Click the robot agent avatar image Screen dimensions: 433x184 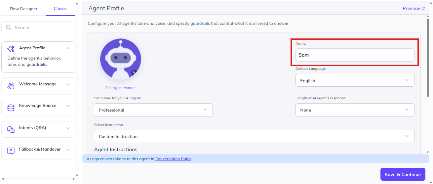pyautogui.click(x=121, y=60)
